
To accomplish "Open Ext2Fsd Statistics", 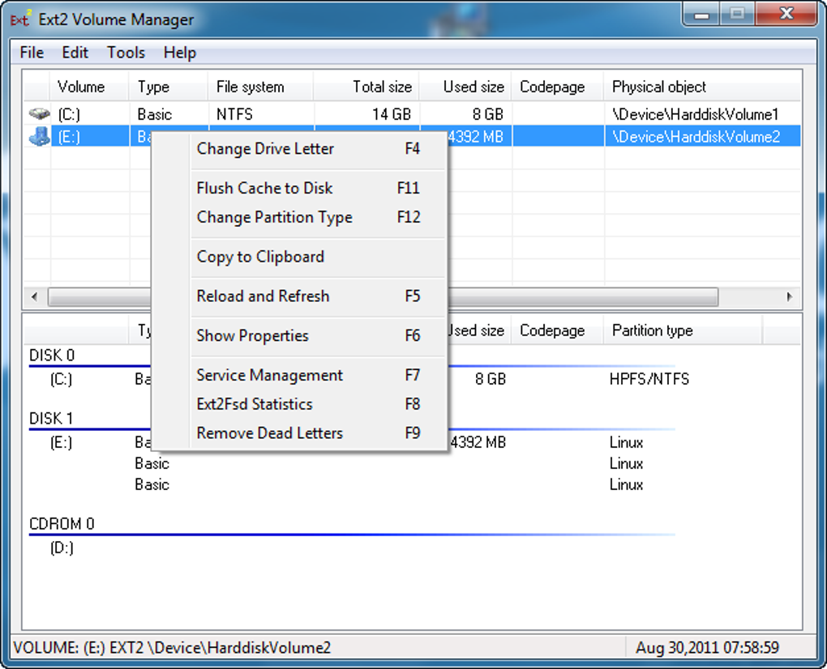I will pyautogui.click(x=308, y=404).
